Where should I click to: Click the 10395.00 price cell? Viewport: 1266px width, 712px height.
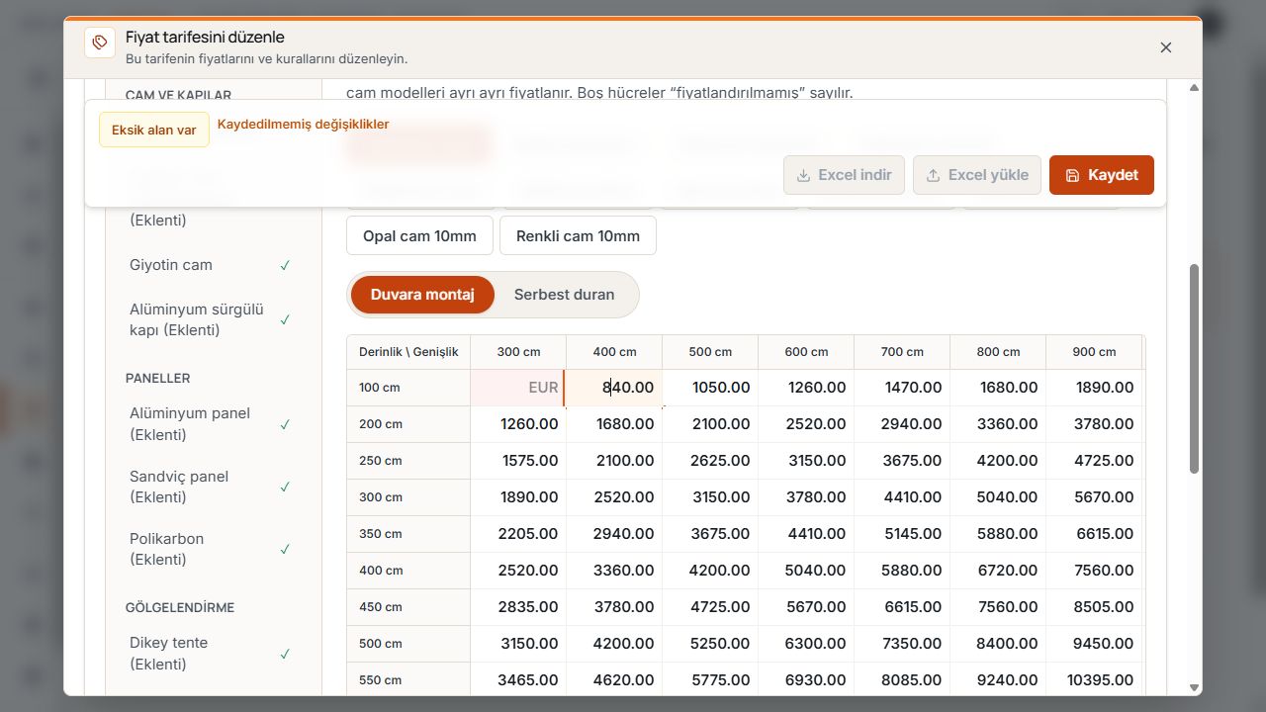(1094, 680)
